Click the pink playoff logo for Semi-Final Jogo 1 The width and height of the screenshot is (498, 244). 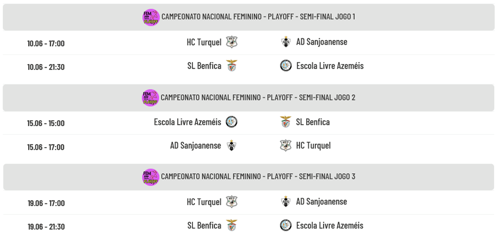(x=151, y=17)
